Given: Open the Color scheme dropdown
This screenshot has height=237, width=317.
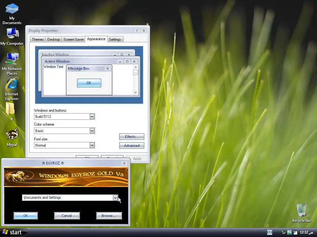Looking at the screenshot, I should pos(92,131).
